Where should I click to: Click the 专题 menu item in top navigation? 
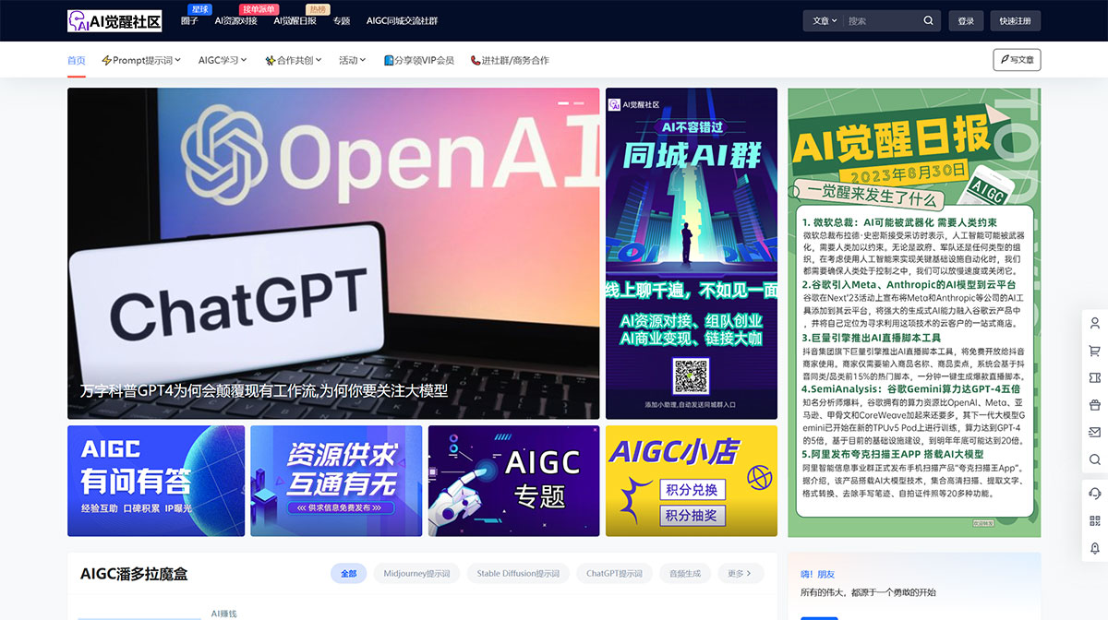click(340, 19)
